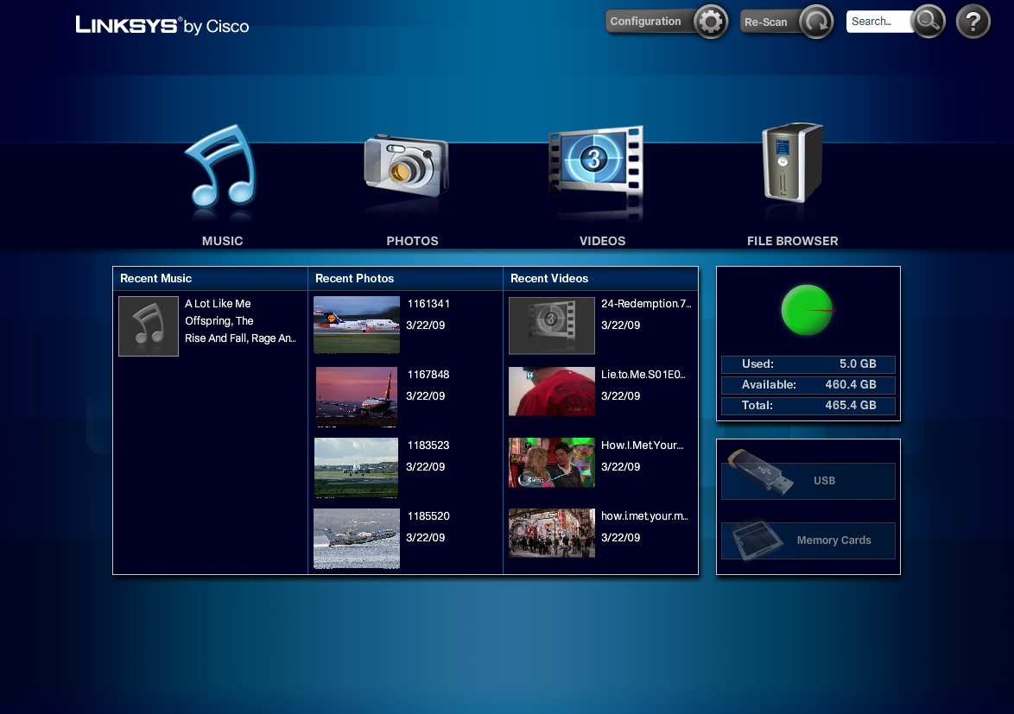
Task: Click the magnifying glass search icon
Action: click(x=927, y=22)
